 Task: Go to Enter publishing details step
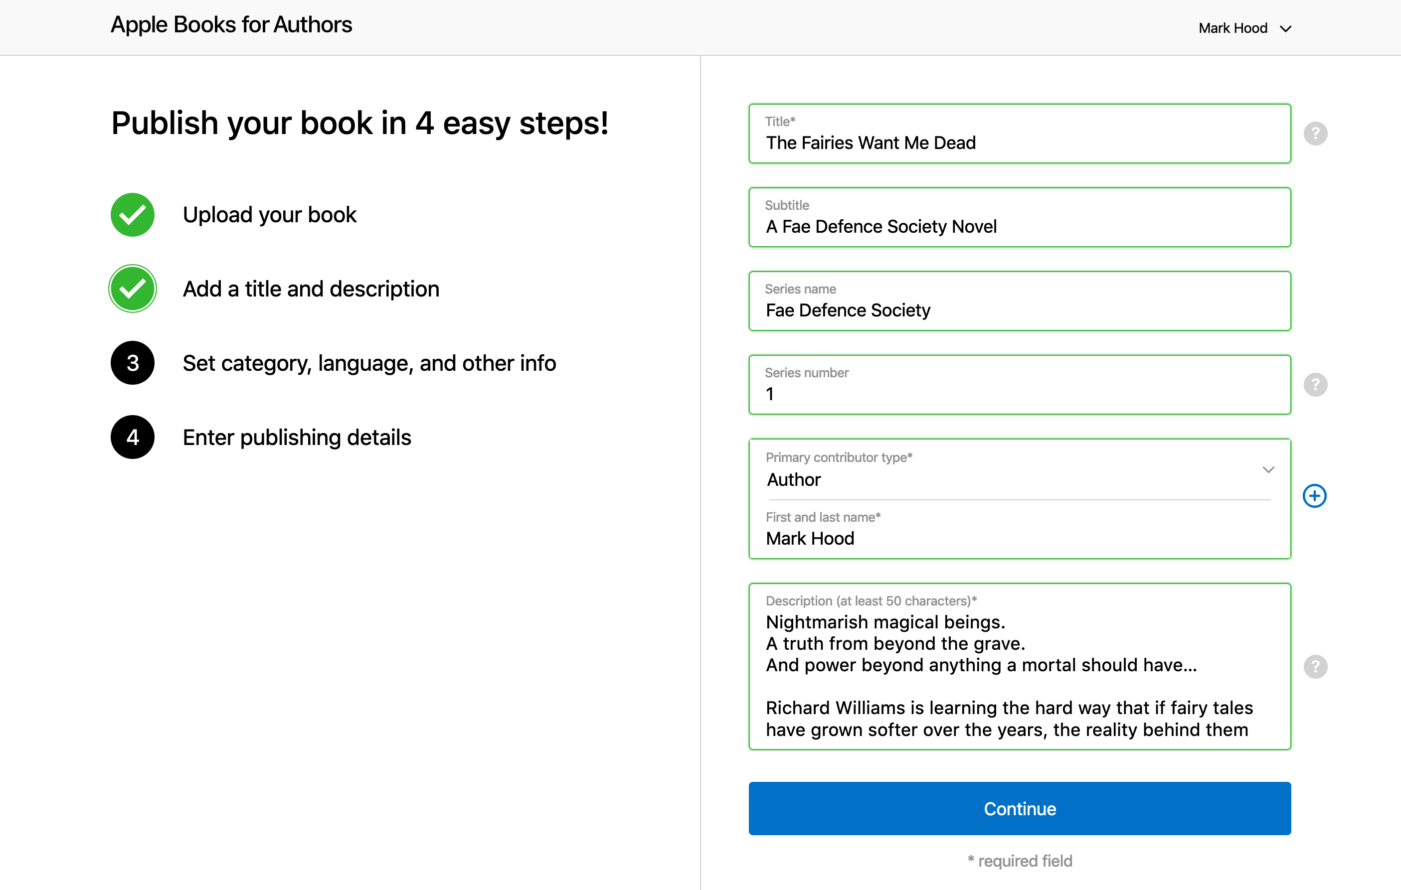coord(297,438)
